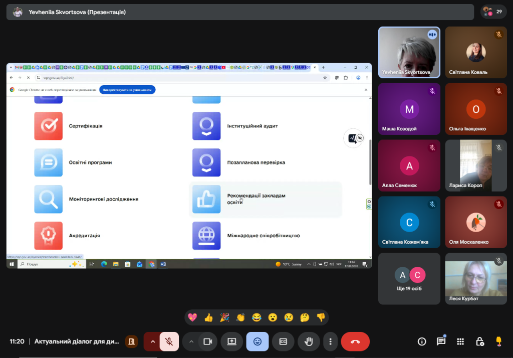Open host controls lock icon
The height and width of the screenshot is (358, 513).
[x=479, y=341]
